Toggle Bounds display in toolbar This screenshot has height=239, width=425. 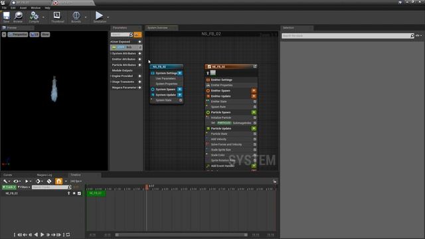point(76,17)
